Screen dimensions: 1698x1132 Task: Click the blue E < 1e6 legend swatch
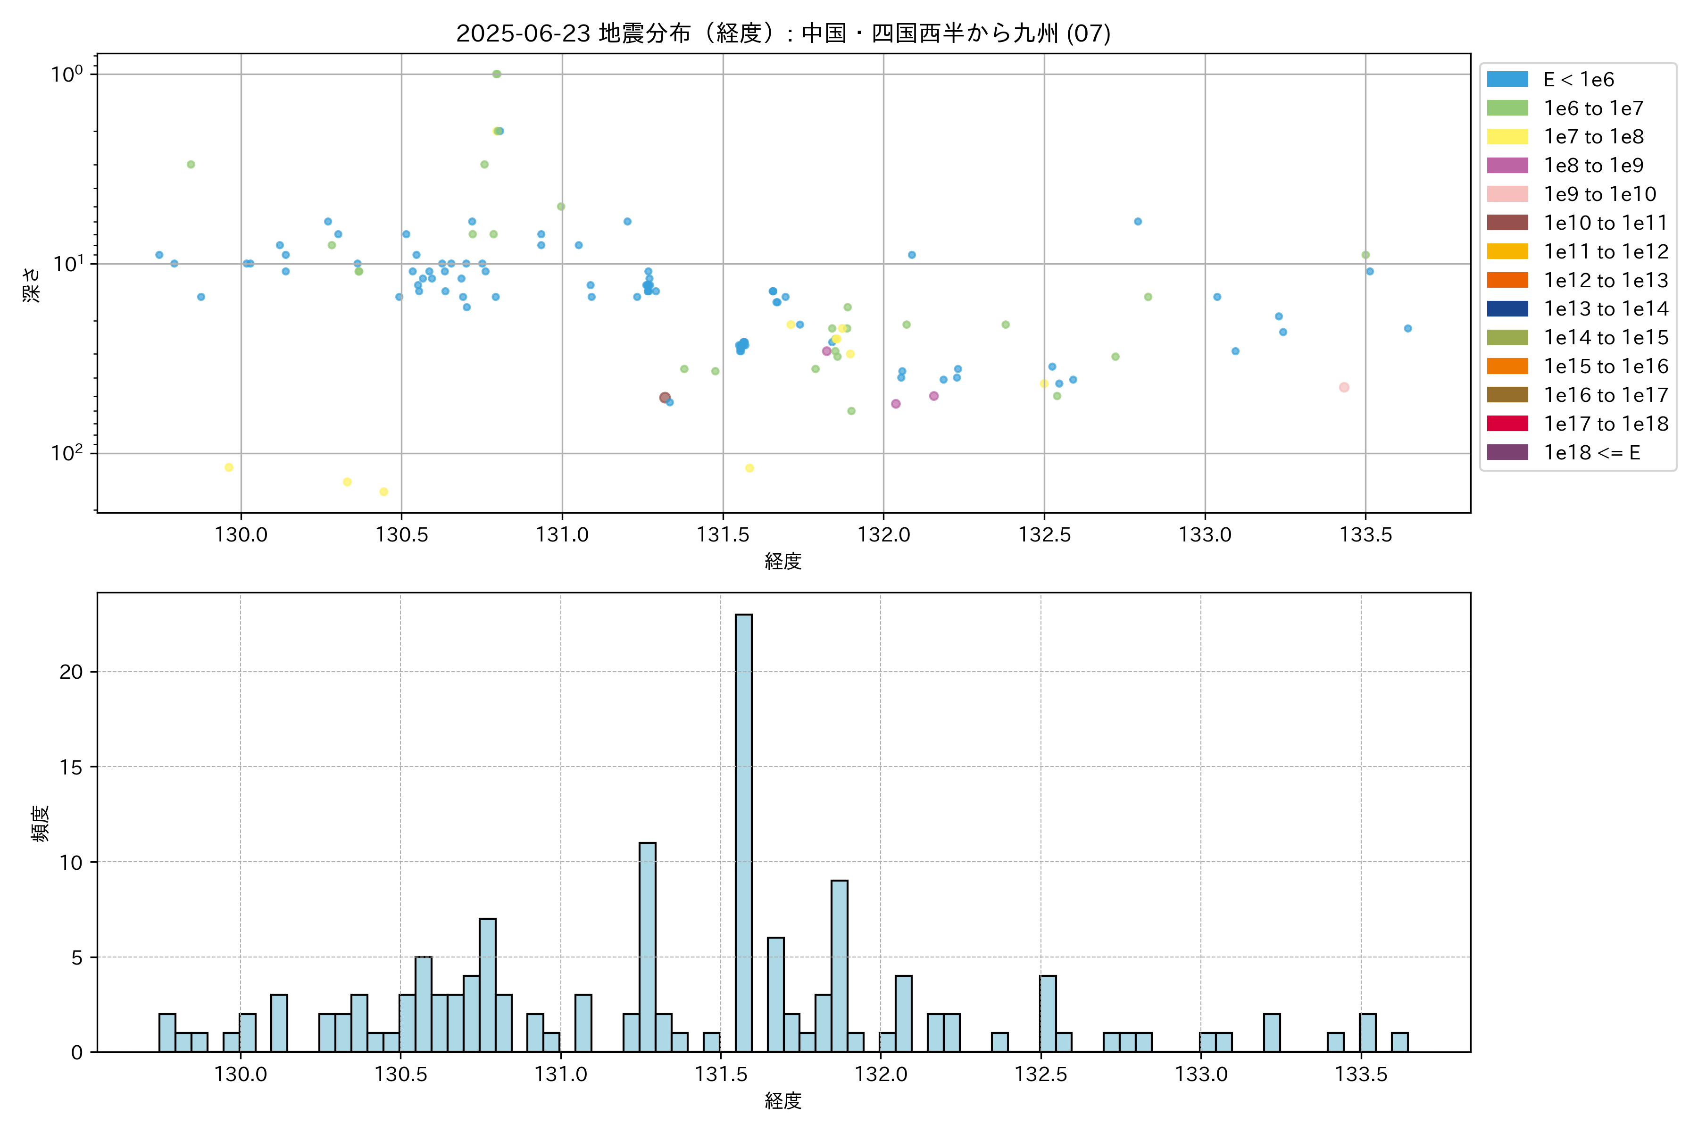[x=1507, y=79]
